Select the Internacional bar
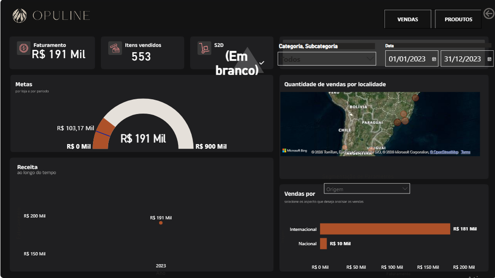 click(385, 229)
